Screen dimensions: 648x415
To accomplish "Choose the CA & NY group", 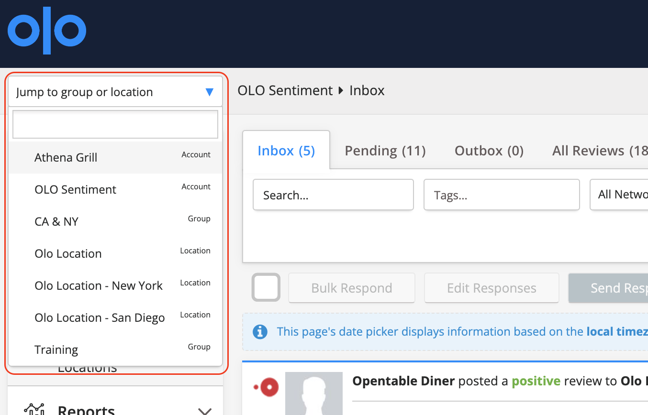I will coord(115,221).
